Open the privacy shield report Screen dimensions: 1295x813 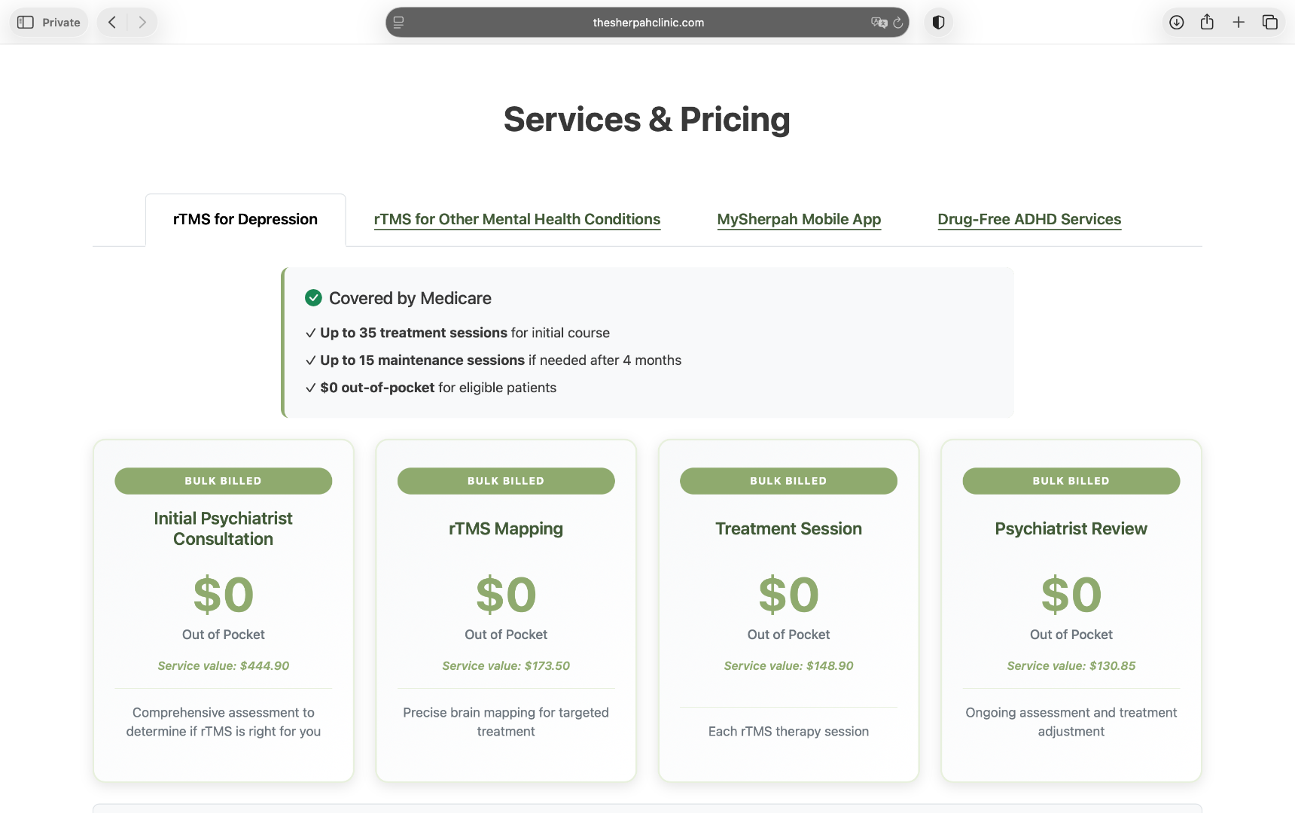click(x=938, y=23)
